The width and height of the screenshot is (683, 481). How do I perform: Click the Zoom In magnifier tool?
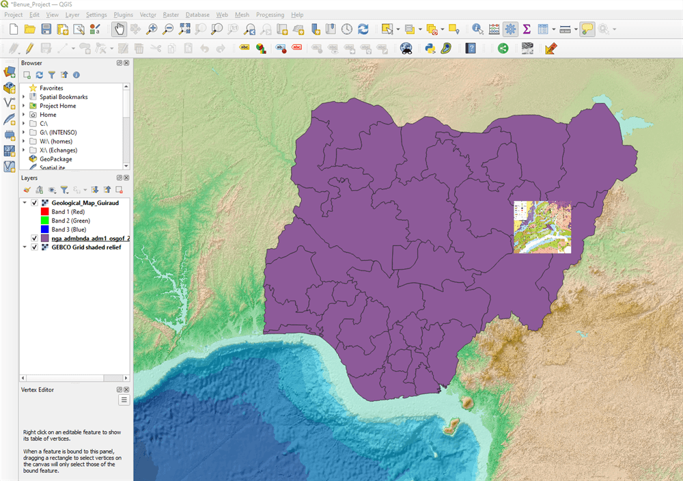point(152,29)
